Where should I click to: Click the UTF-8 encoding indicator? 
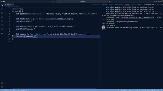136,90
